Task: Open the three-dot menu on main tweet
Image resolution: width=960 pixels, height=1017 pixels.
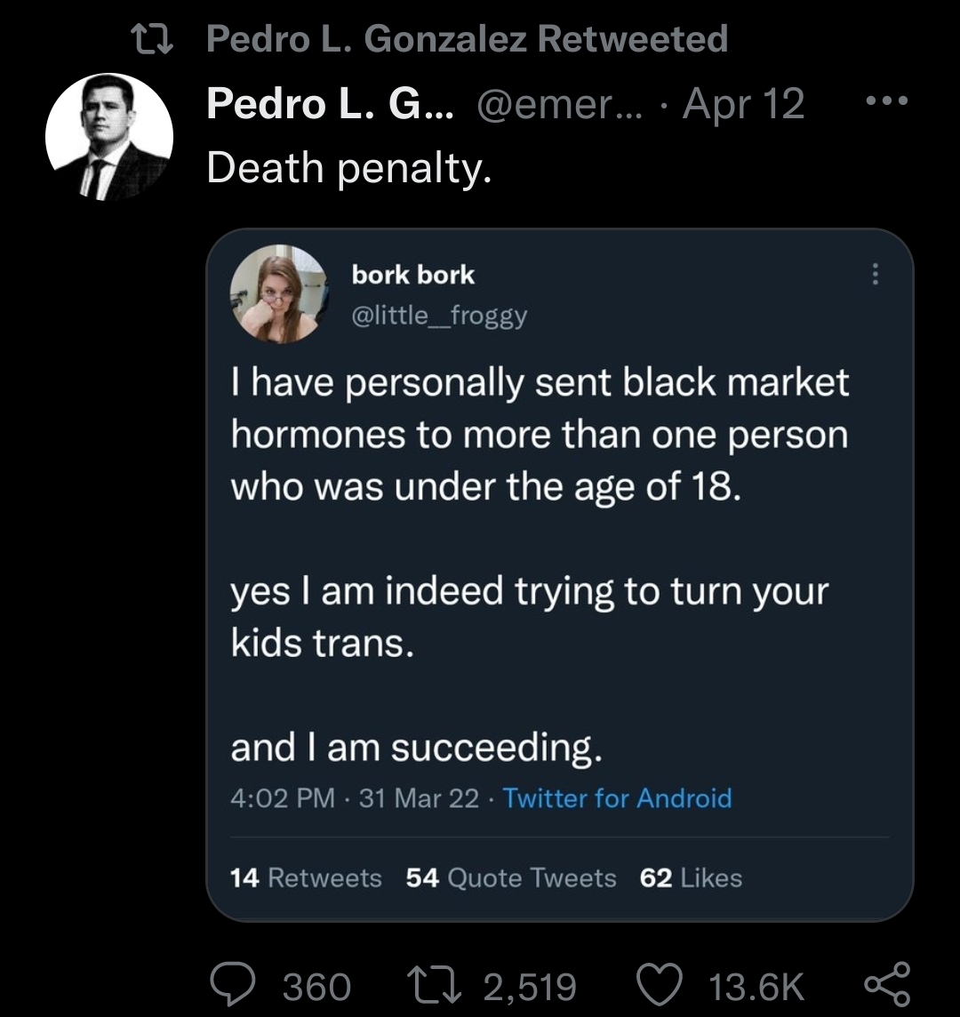Action: [x=887, y=100]
